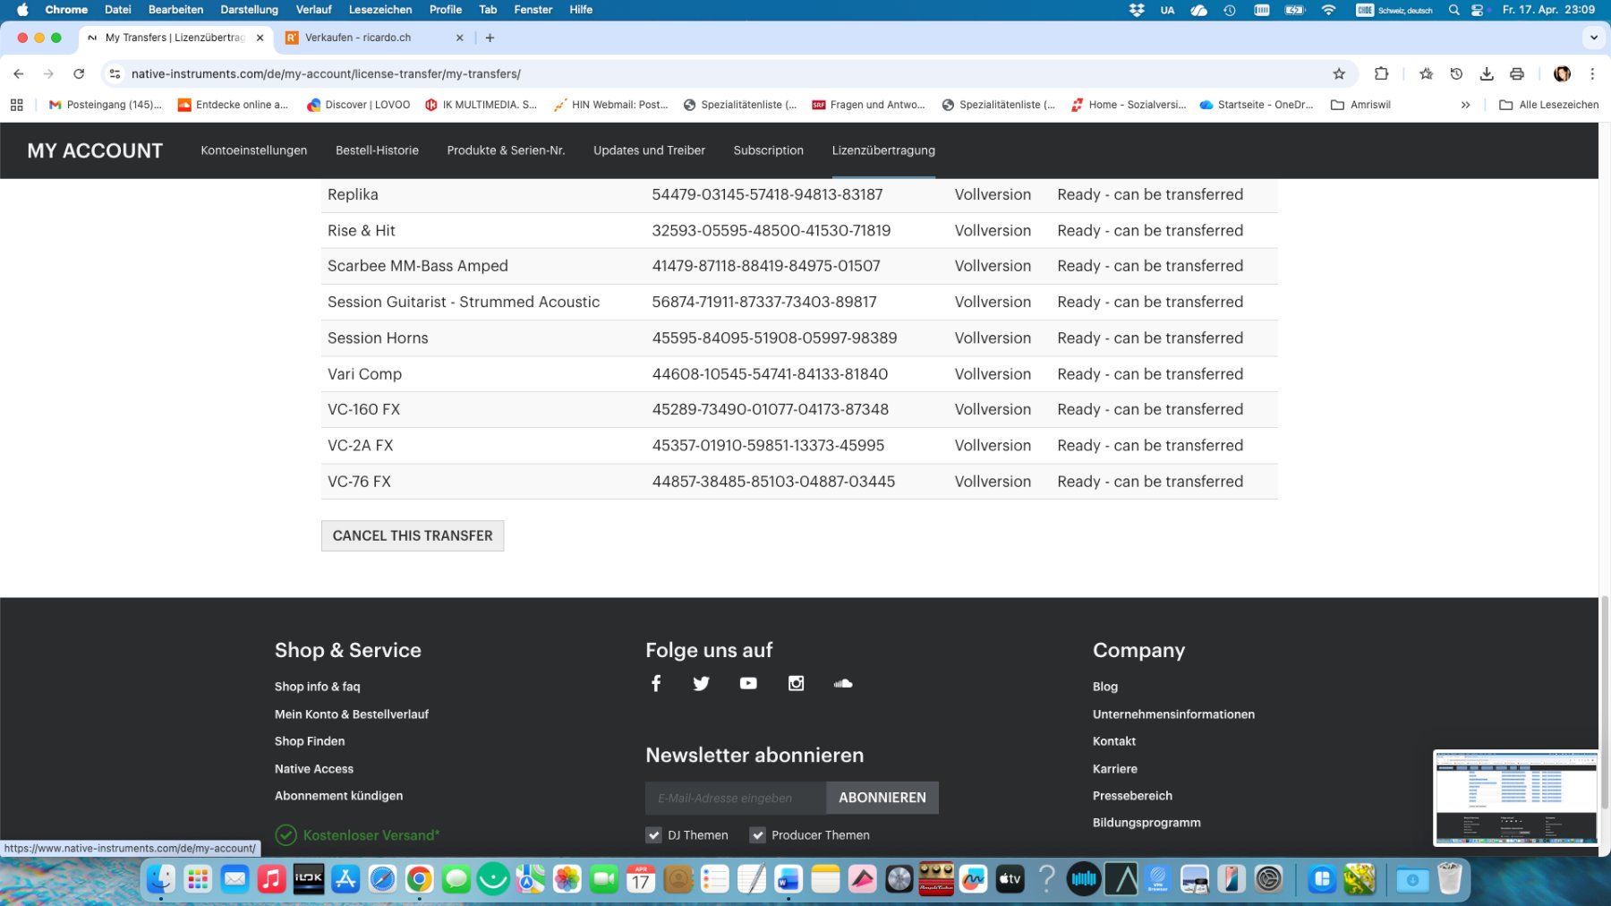Open the Wi-Fi icon in the menu bar
Viewport: 1611px width, 906px height.
click(1328, 10)
